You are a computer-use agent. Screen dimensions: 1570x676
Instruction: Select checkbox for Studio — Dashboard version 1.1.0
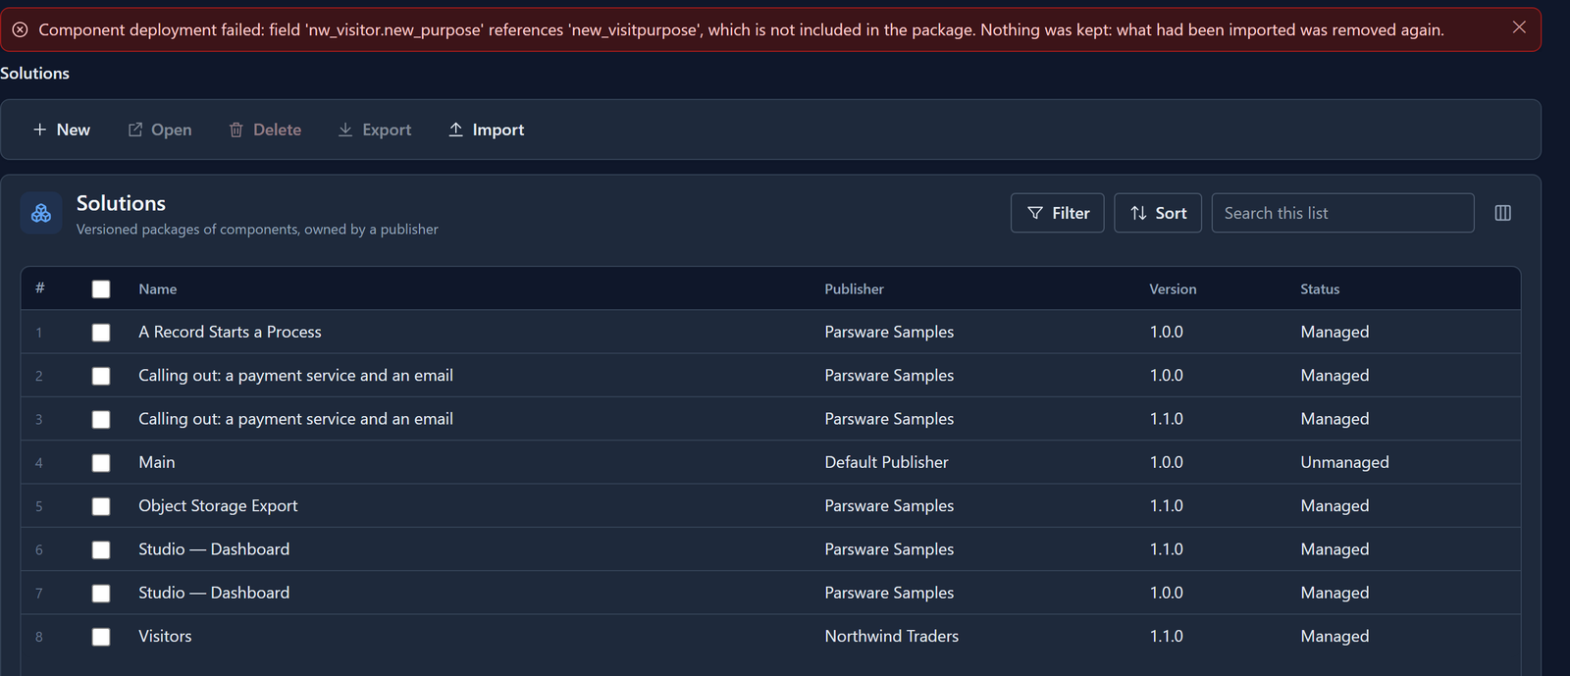(101, 549)
